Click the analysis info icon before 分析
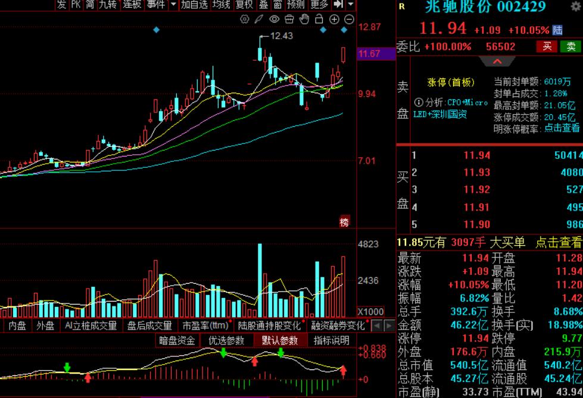 click(x=419, y=102)
